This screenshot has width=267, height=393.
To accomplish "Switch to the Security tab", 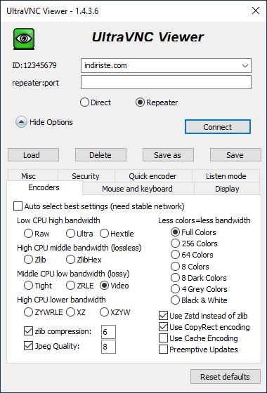I will [86, 176].
